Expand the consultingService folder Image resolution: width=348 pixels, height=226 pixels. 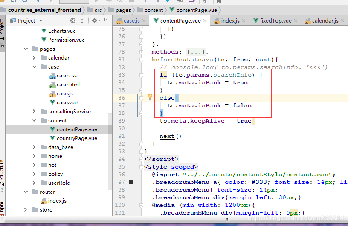point(34,111)
